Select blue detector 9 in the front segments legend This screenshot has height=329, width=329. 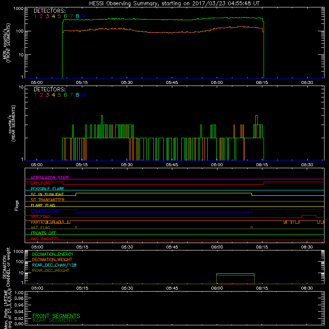coord(83,16)
